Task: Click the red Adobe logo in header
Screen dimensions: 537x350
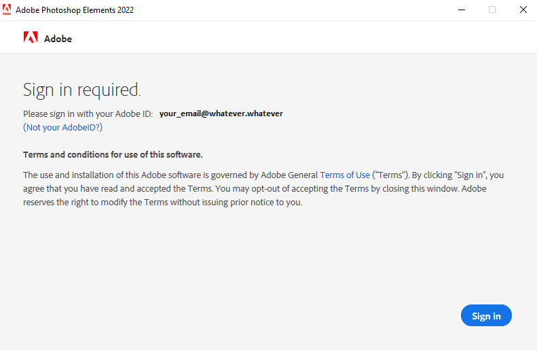Action: 31,38
